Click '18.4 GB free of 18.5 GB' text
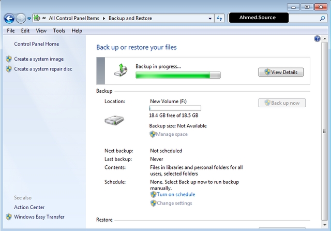The height and width of the screenshot is (231, 331). 174,116
